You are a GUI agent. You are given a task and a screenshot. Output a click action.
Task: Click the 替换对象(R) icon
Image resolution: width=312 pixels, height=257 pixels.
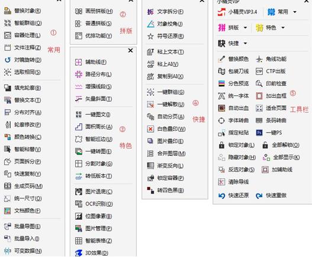[8, 11]
